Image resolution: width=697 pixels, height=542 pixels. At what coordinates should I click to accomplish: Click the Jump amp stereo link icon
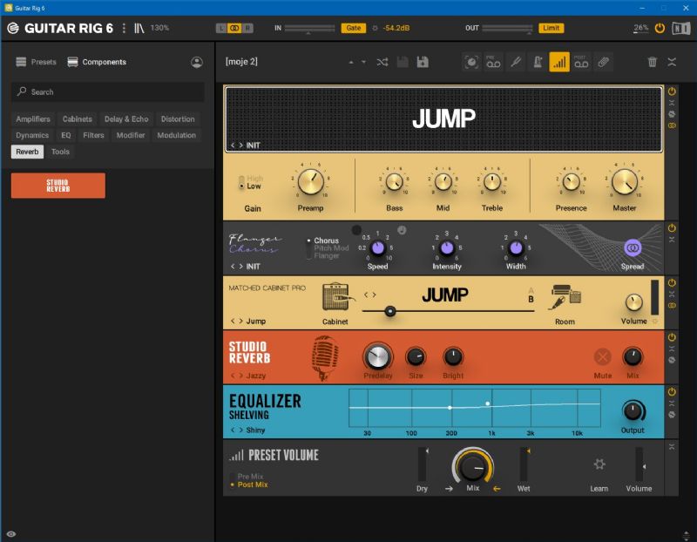point(672,125)
